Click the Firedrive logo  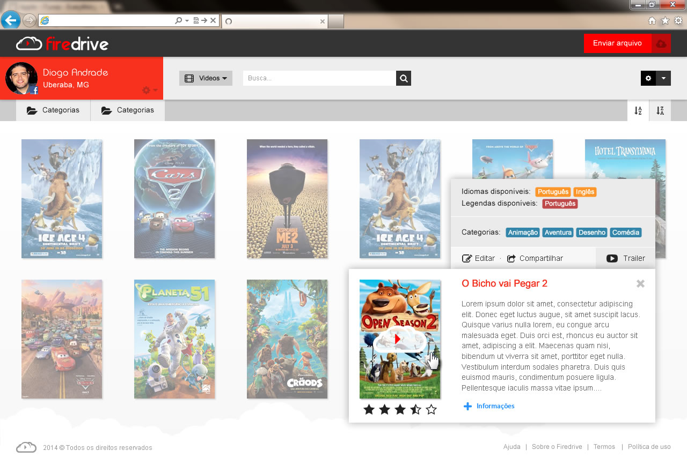coord(62,43)
